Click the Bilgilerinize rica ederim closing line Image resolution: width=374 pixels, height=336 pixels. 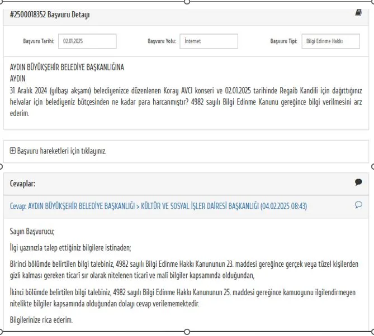coord(41,320)
